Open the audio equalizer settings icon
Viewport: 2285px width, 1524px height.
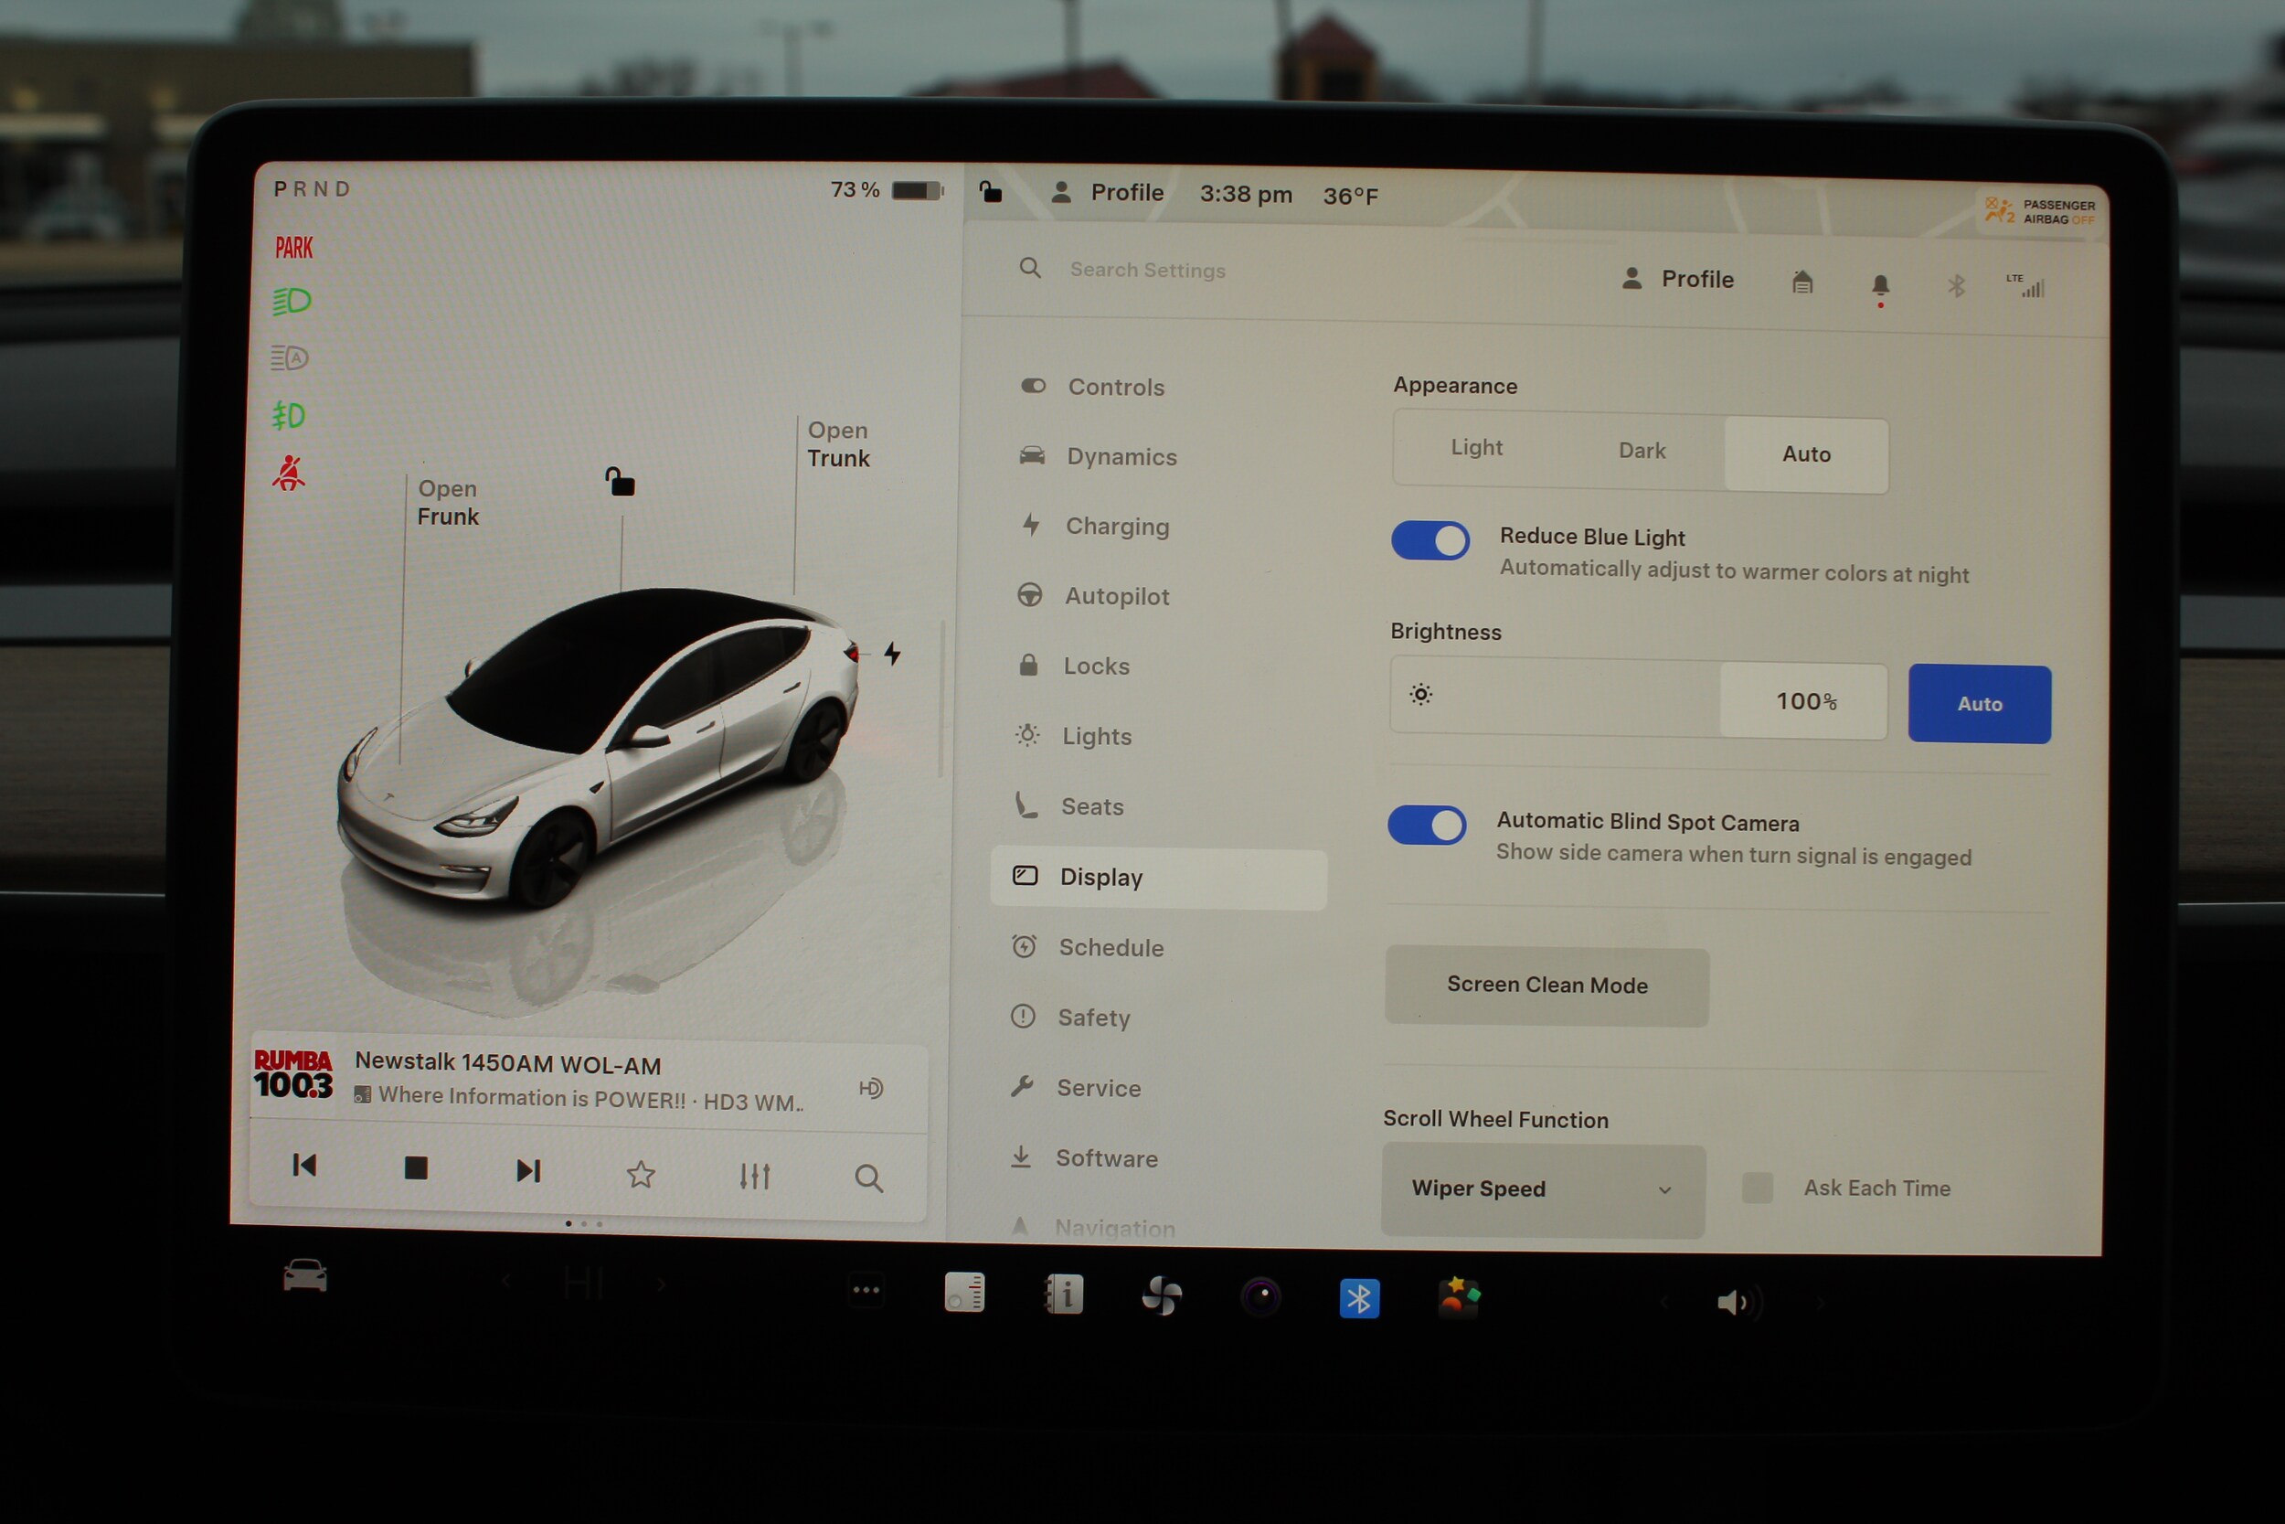754,1176
